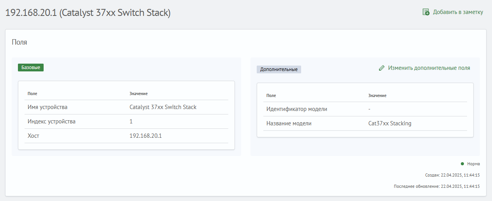Click 'Значение' header in the Дополнительные table
Screen dimensions: 492x201
(377, 95)
